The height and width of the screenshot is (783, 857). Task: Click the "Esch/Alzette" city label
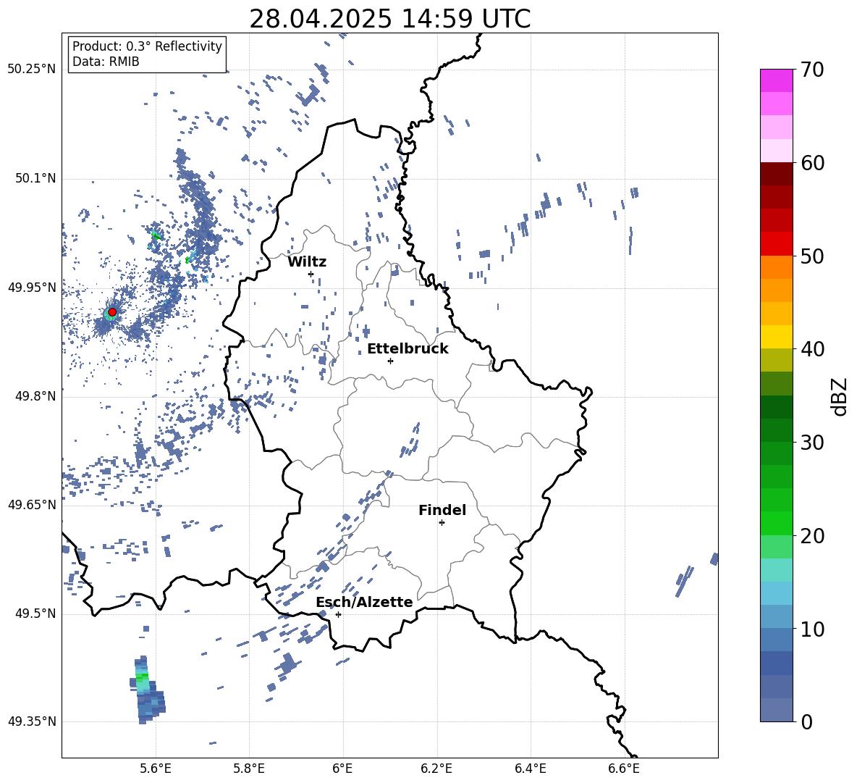(x=365, y=602)
